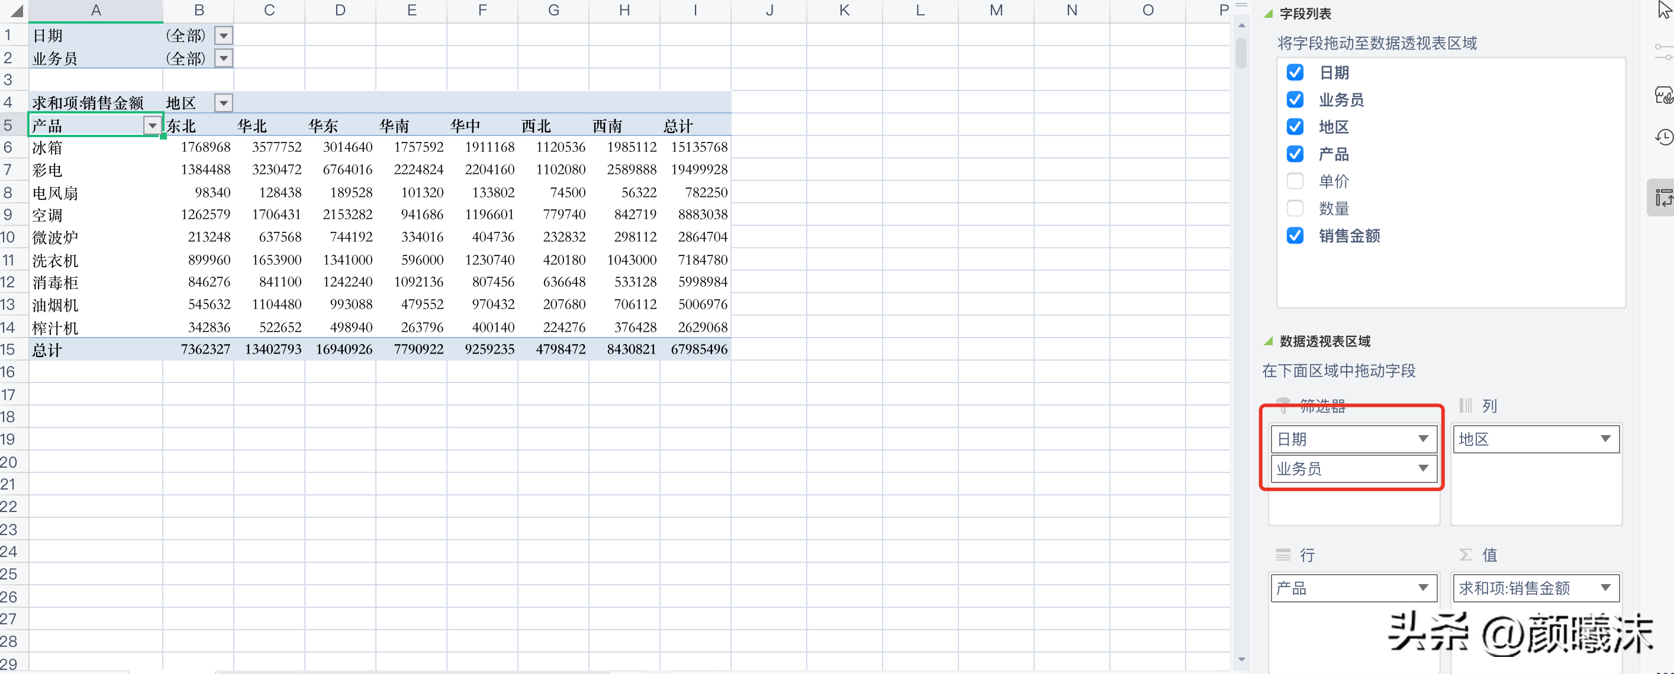The height and width of the screenshot is (674, 1674).
Task: Select the 电风扇 row label cell
Action: click(x=95, y=193)
